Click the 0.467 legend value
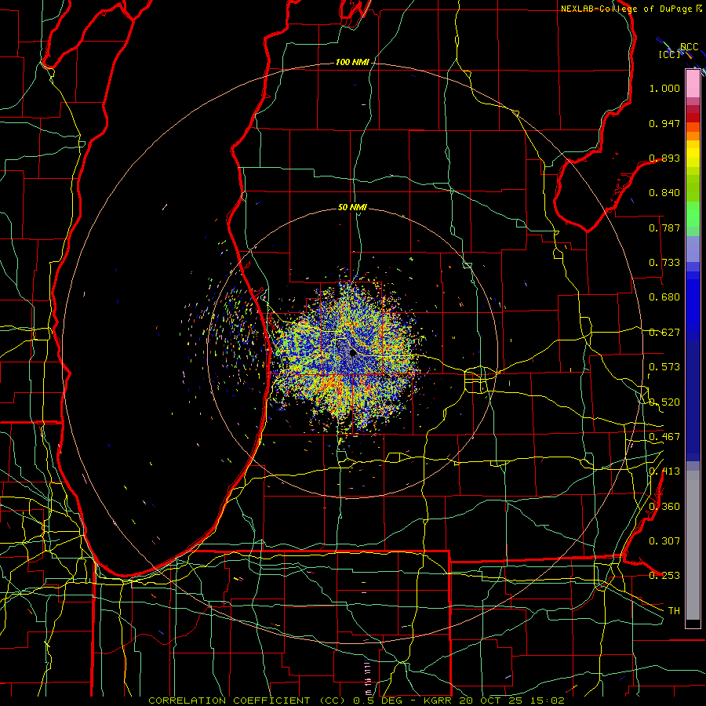 (664, 437)
